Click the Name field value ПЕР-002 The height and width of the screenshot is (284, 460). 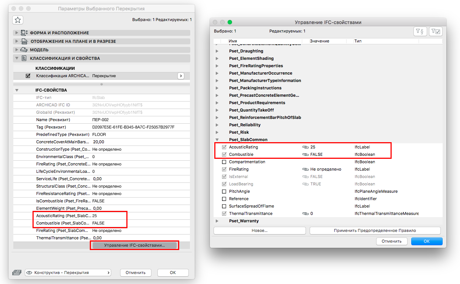pyautogui.click(x=100, y=120)
